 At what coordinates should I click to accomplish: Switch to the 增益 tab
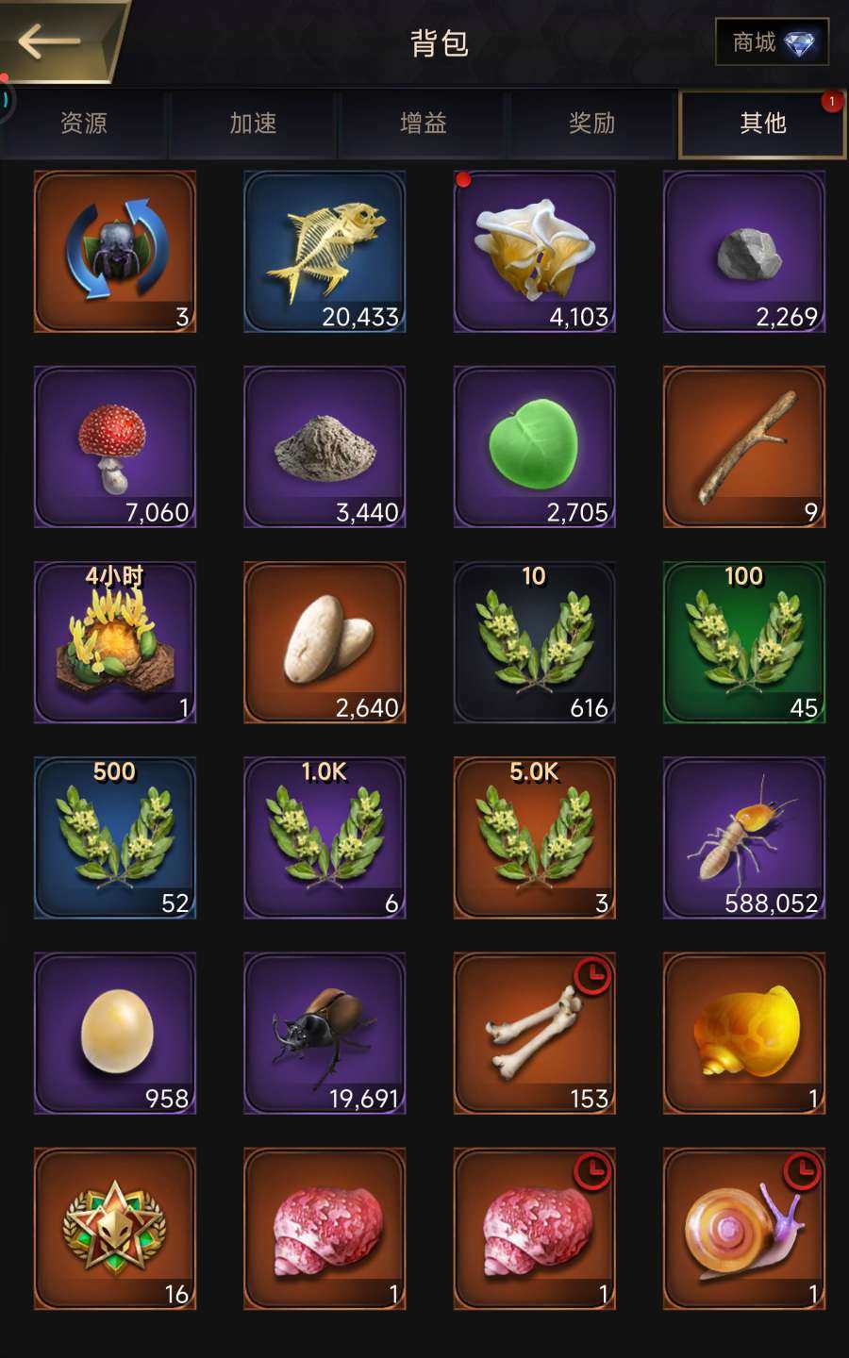pyautogui.click(x=423, y=124)
